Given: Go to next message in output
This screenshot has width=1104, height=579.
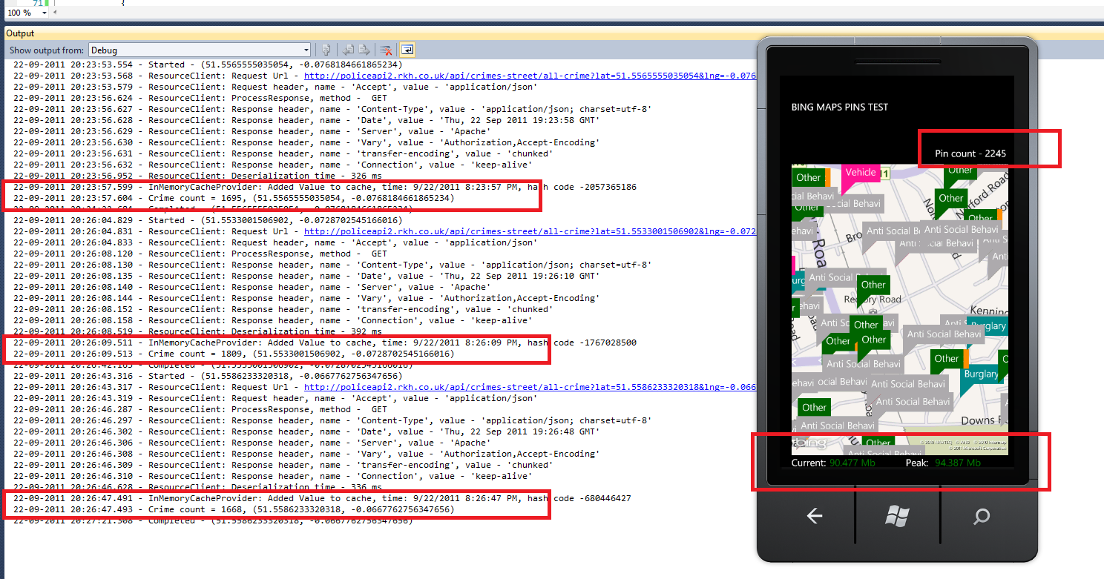Looking at the screenshot, I should (x=363, y=50).
